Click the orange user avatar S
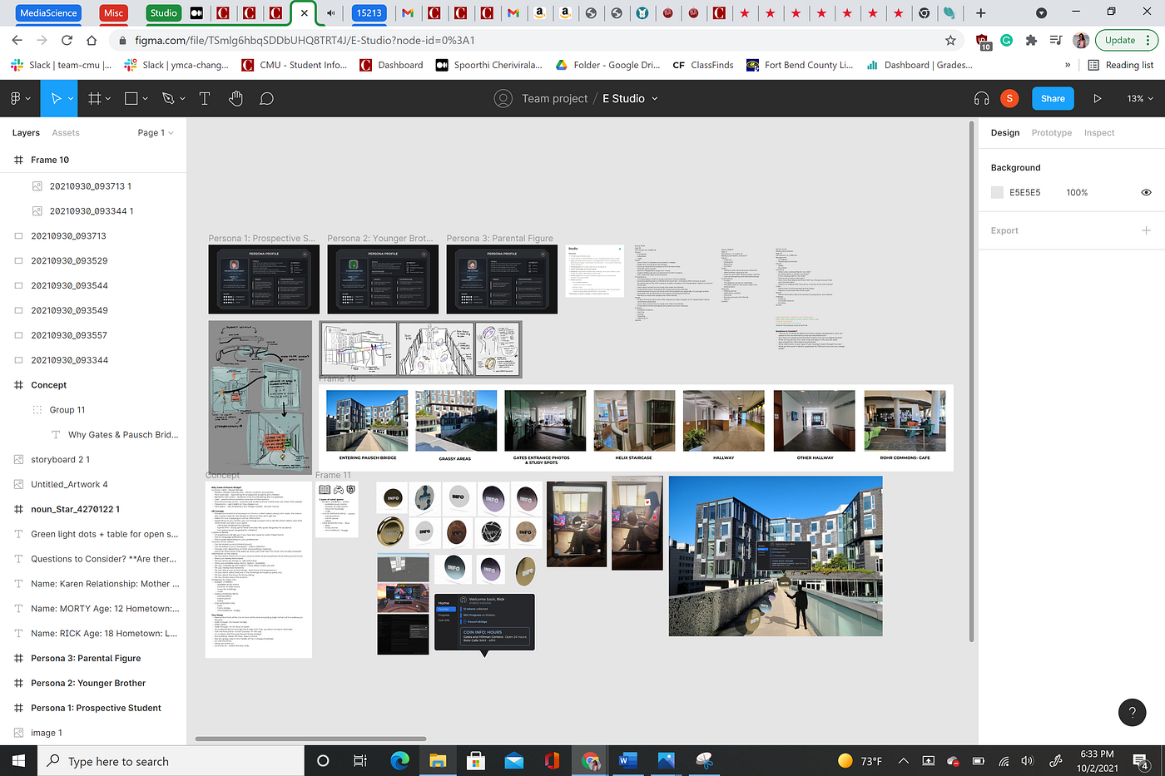 tap(1009, 98)
